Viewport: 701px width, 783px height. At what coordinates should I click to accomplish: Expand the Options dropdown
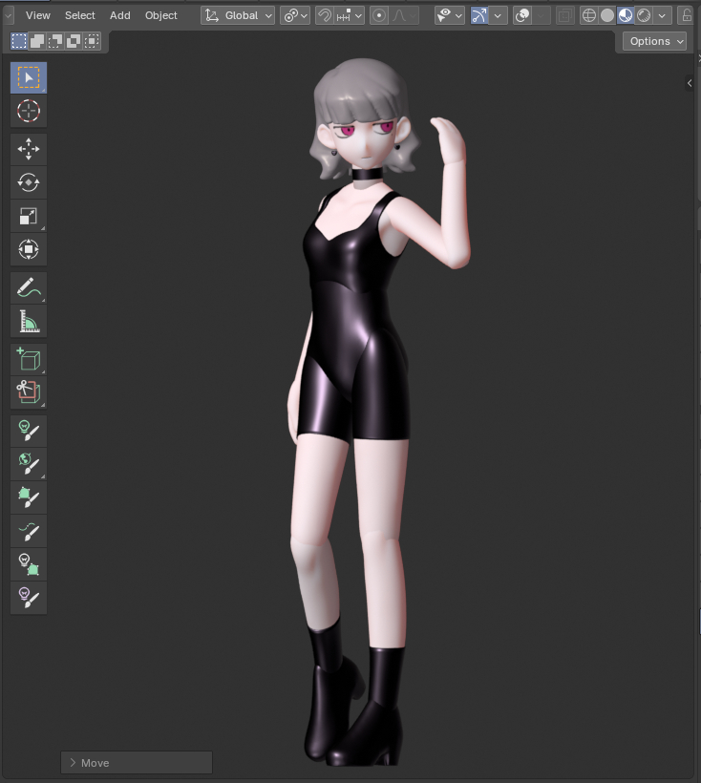point(655,41)
